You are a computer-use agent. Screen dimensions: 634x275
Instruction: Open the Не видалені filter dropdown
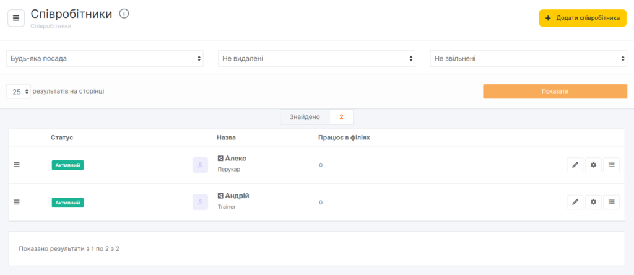[x=317, y=58]
